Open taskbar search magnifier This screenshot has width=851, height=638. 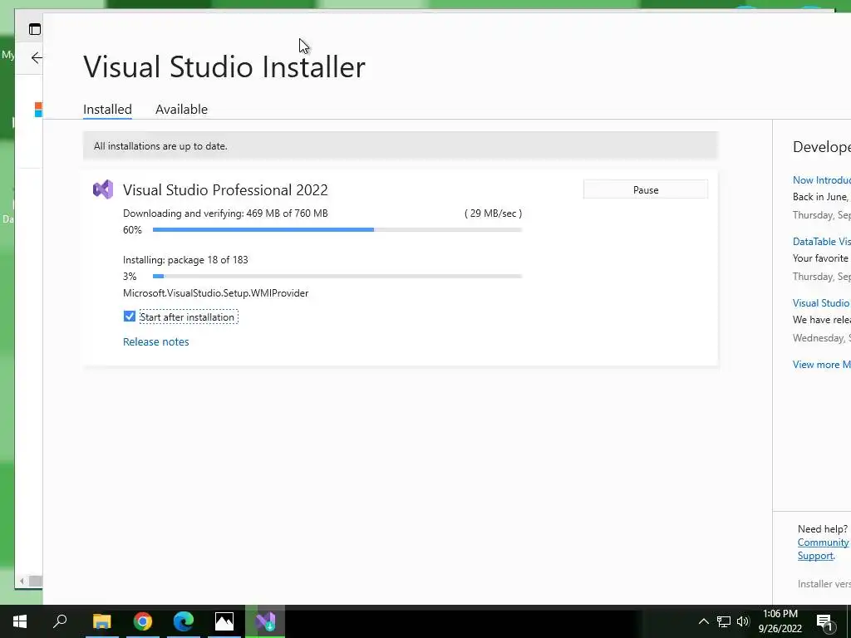pyautogui.click(x=60, y=621)
